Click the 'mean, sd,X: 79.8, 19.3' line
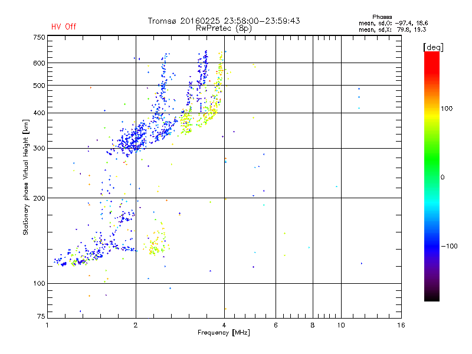 (x=392, y=29)
